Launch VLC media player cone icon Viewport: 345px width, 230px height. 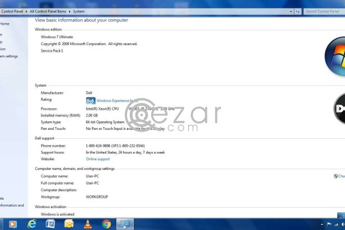click(x=88, y=224)
